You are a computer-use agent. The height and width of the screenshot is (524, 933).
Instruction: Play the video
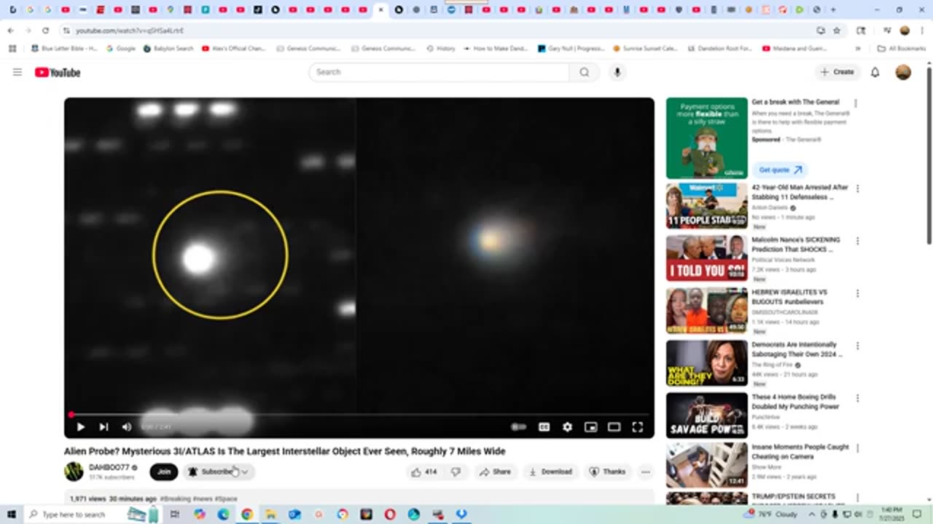[x=81, y=427]
